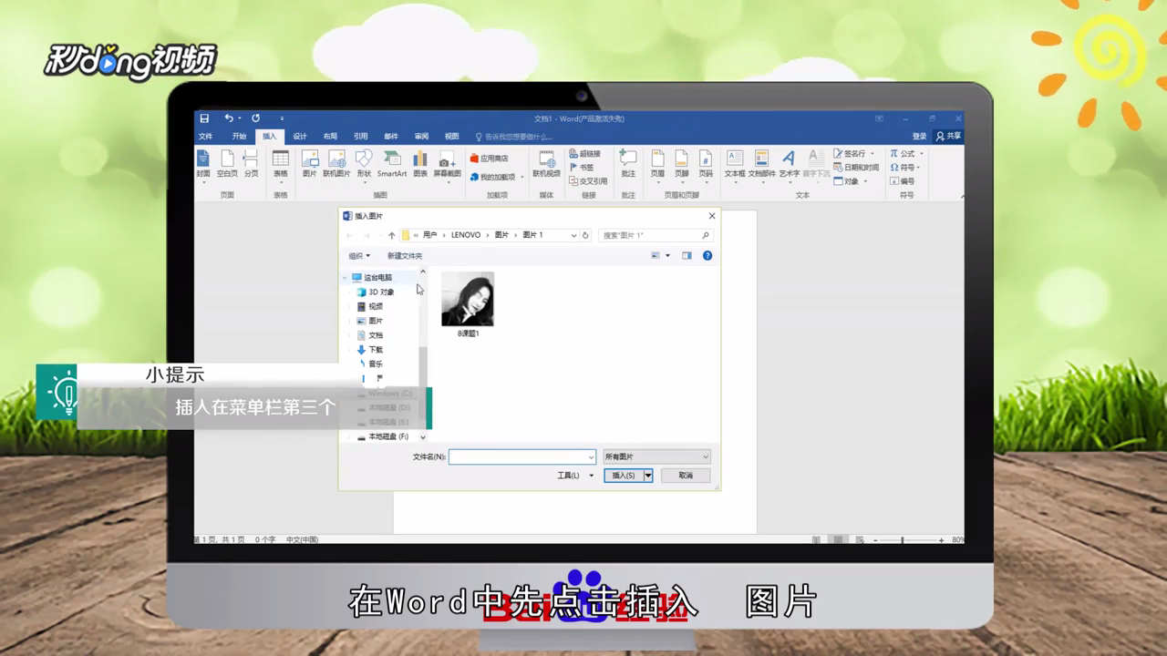The width and height of the screenshot is (1167, 656).
Task: Open 所有图片 file type dropdown
Action: pos(656,456)
